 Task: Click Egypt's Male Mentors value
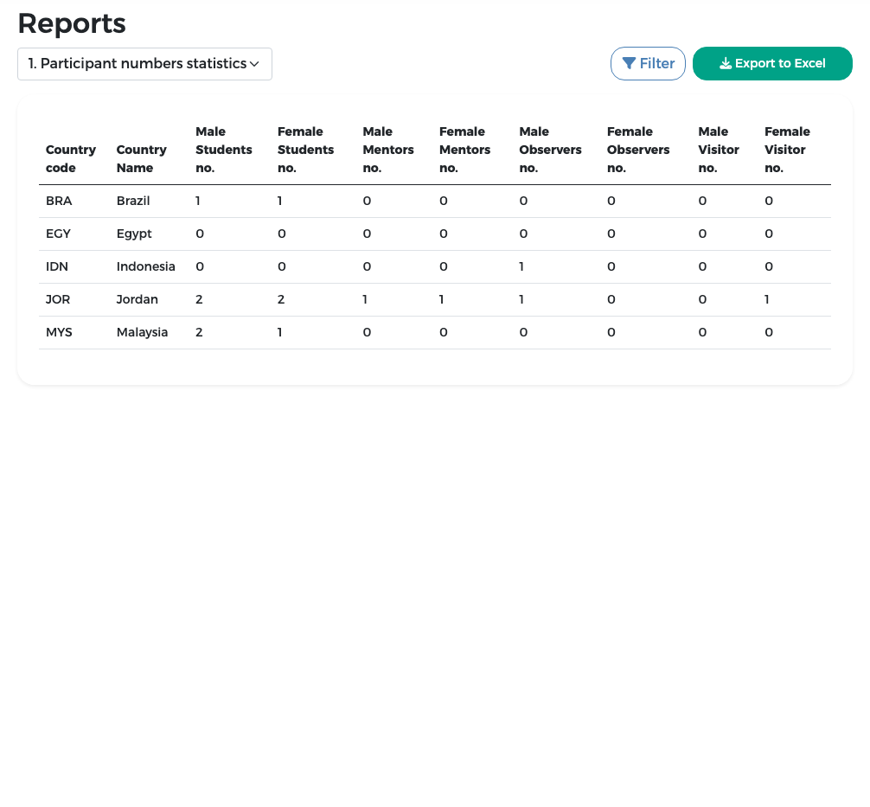tap(368, 234)
